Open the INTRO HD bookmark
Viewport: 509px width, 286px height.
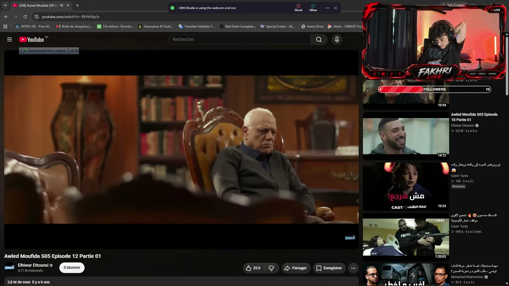[x=33, y=27]
